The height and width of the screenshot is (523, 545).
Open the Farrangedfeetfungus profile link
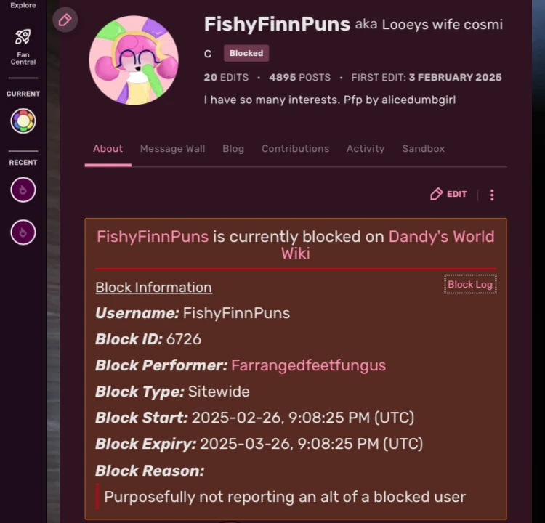pos(308,365)
